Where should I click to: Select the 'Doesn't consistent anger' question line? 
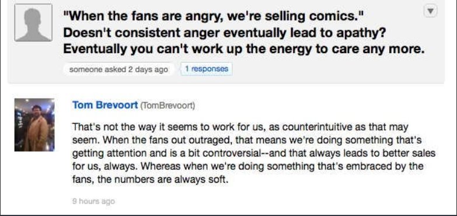click(x=225, y=33)
